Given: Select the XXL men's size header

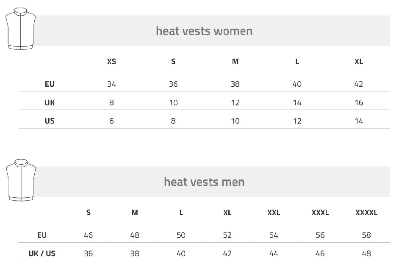Looking at the screenshot, I should pyautogui.click(x=274, y=212).
